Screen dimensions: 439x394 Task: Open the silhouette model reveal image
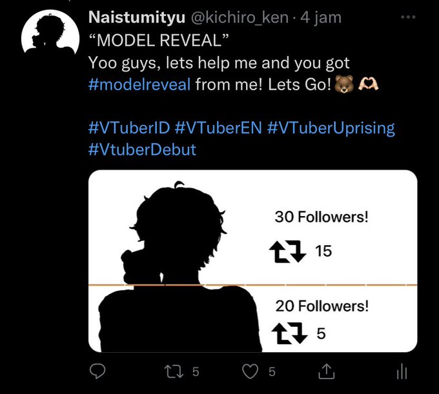pyautogui.click(x=253, y=261)
